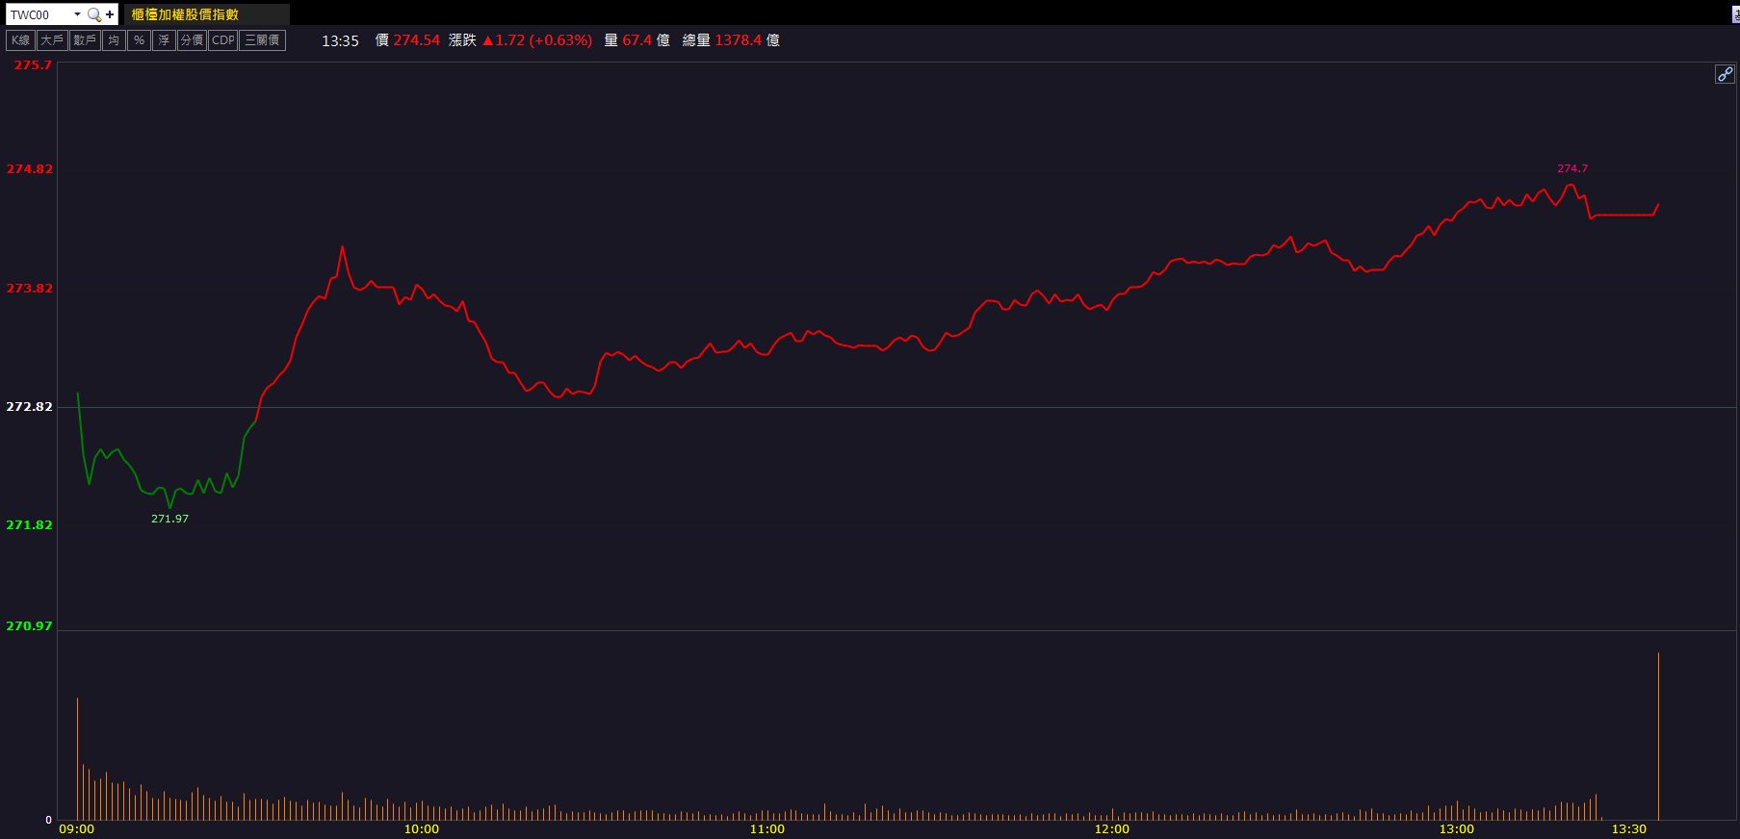Viewport: 1740px width, 839px height.
Task: Toggle the chain link icon on chart
Action: (x=1725, y=74)
